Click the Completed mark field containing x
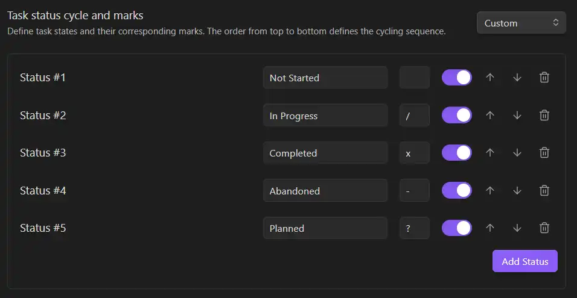Image resolution: width=577 pixels, height=298 pixels. (x=415, y=153)
